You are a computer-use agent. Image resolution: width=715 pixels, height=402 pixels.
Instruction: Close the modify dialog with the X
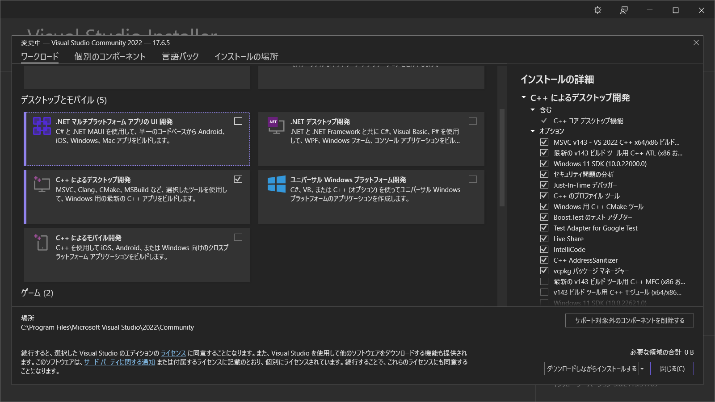(696, 42)
